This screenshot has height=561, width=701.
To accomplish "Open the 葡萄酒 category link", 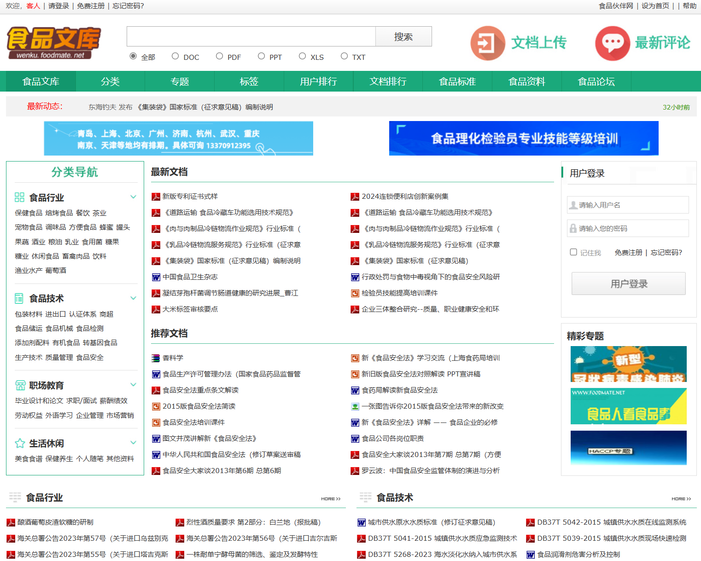I will tap(56, 271).
